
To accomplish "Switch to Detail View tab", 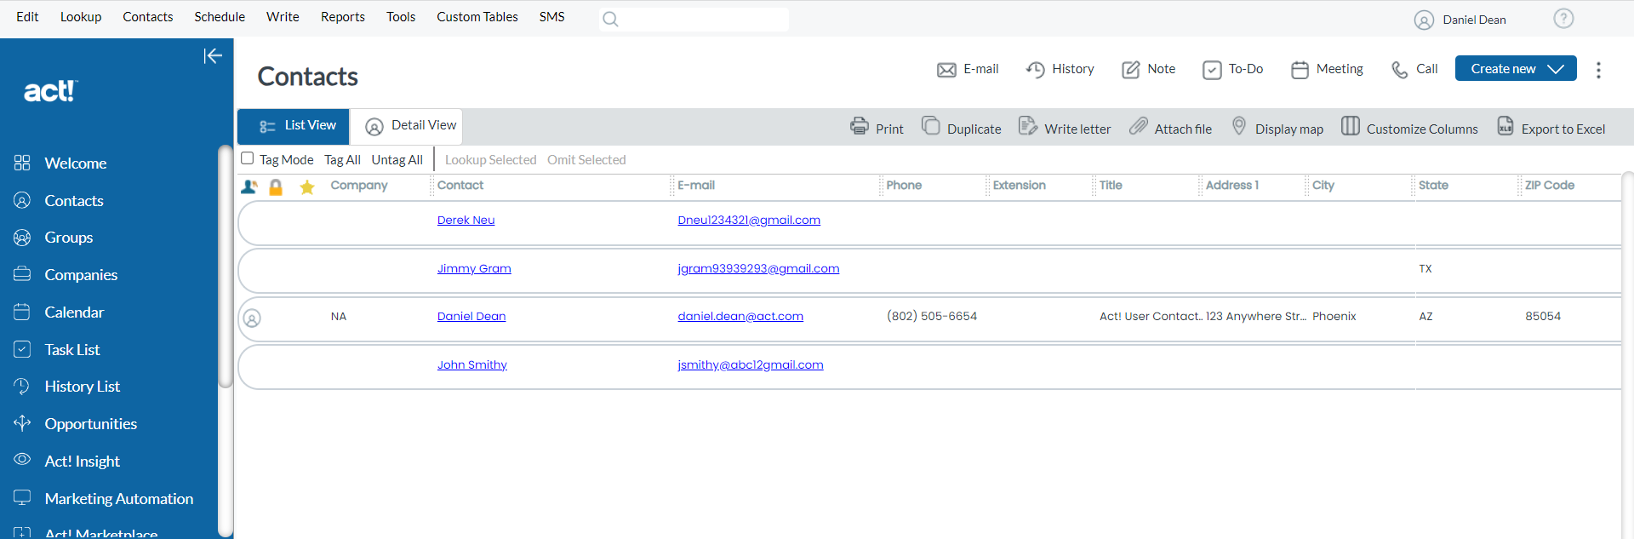I will click(407, 126).
